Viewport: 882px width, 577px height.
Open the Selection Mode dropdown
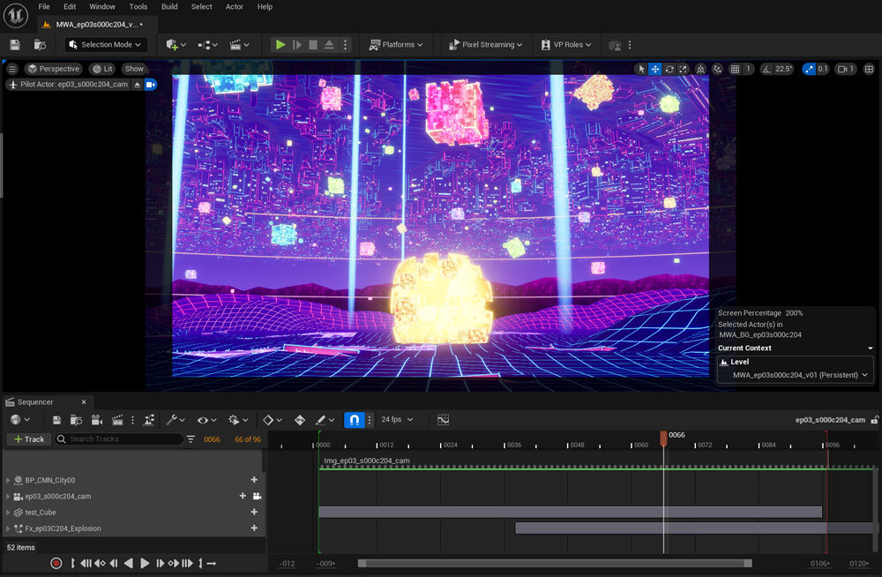(x=106, y=44)
